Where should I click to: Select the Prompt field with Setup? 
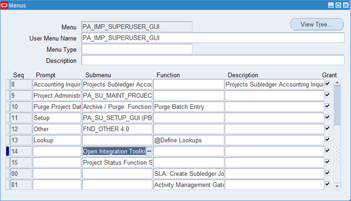click(57, 118)
